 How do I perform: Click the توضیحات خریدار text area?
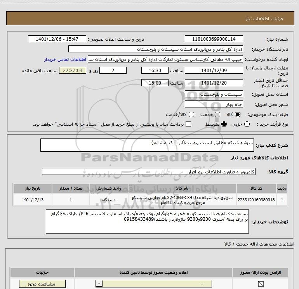point(147,222)
